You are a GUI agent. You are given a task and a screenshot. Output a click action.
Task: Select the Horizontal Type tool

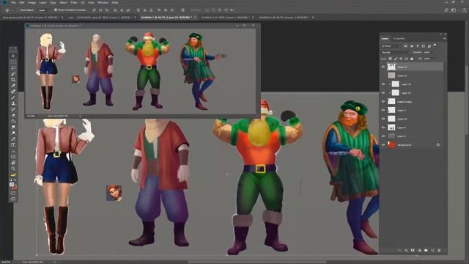[13, 145]
